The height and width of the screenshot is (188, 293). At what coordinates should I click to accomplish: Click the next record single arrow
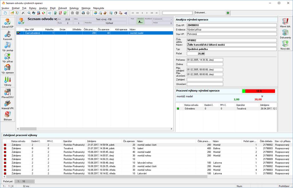click(147, 13)
